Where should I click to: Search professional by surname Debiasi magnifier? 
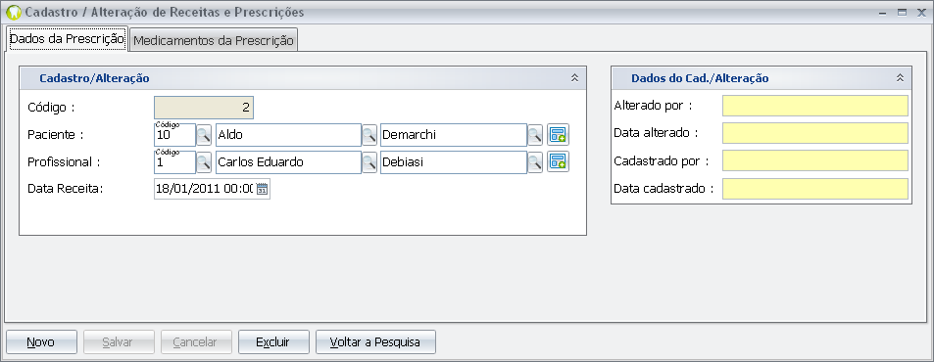(534, 161)
